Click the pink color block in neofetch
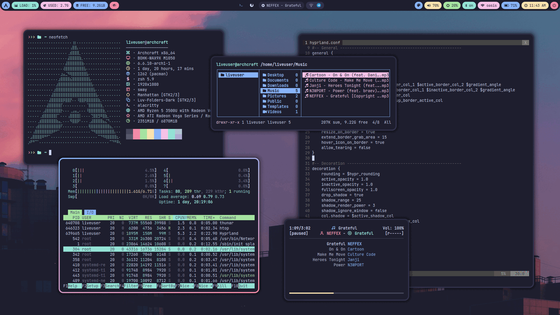The height and width of the screenshot is (315, 560). 136,134
